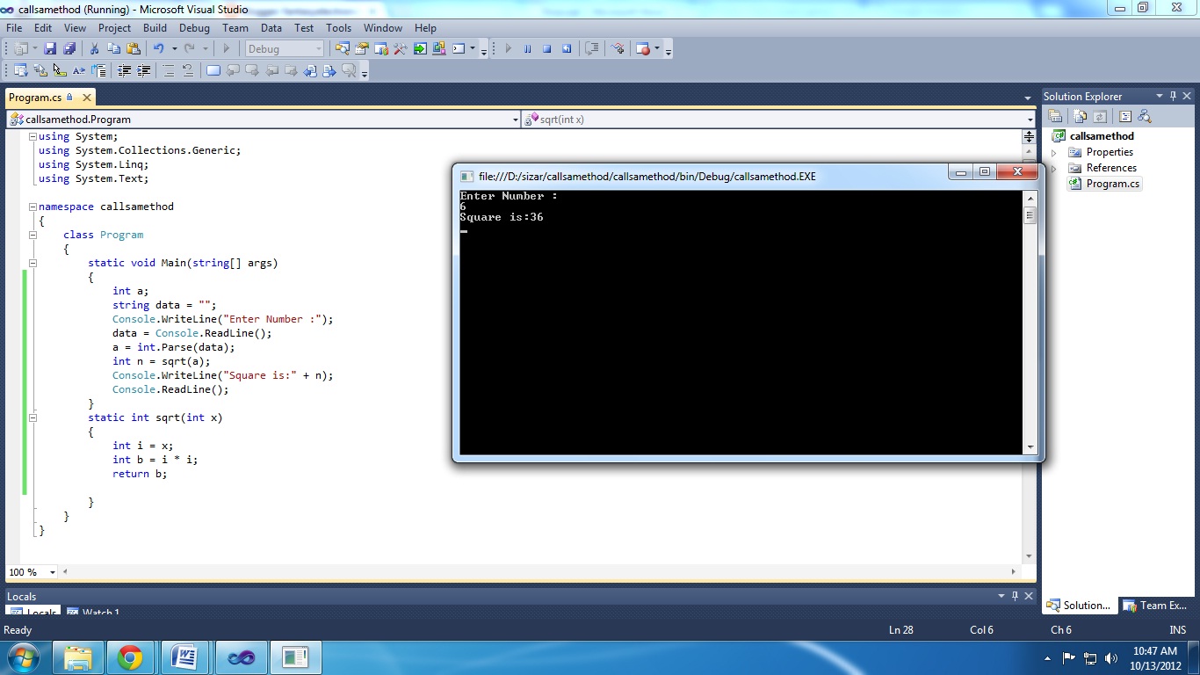Click the Save Program.cs icon
This screenshot has width=1200, height=675.
click(50, 49)
